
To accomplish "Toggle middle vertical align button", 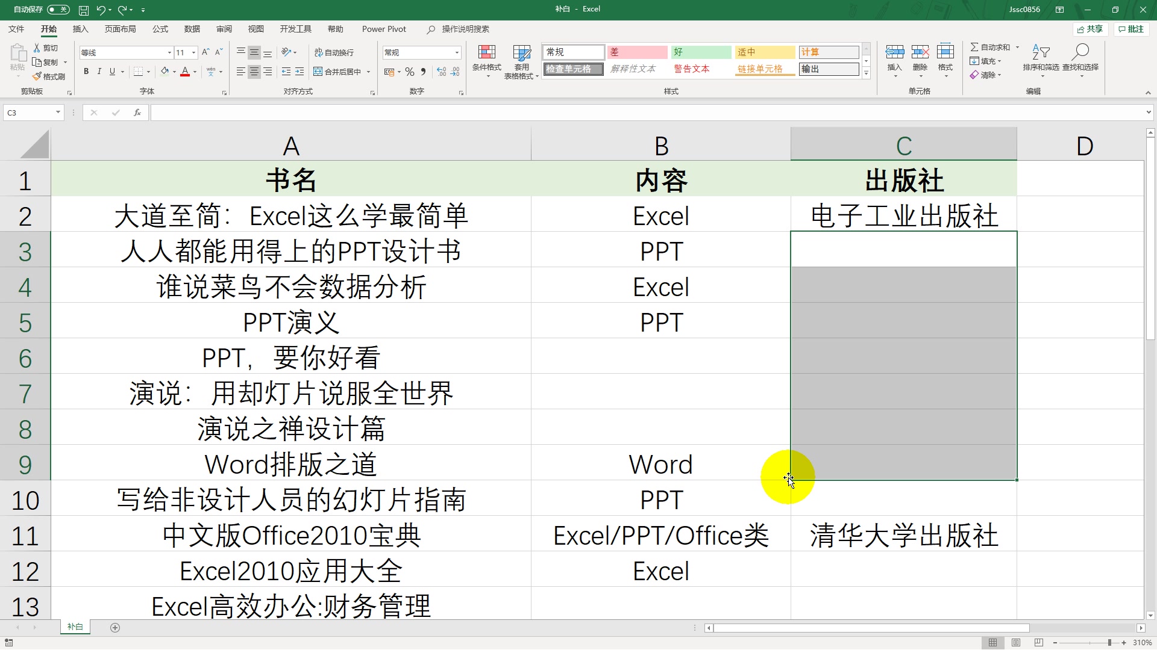I will coord(254,52).
